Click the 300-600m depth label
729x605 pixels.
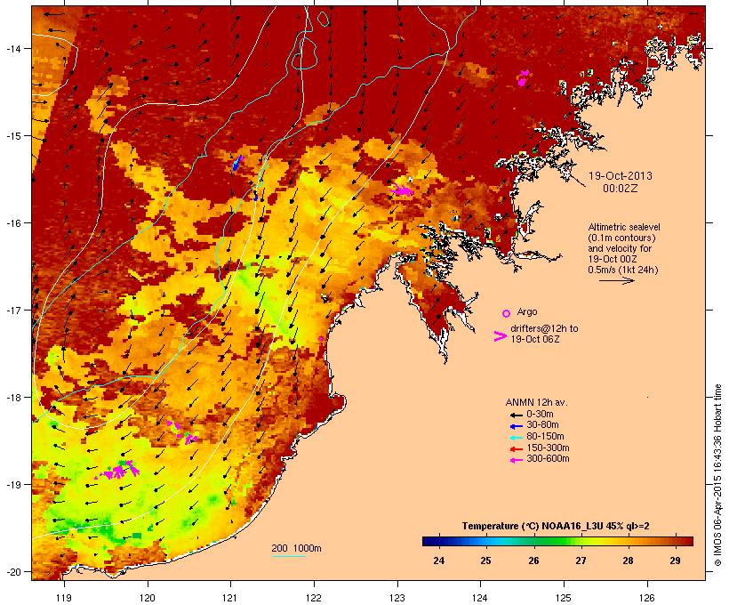click(548, 459)
